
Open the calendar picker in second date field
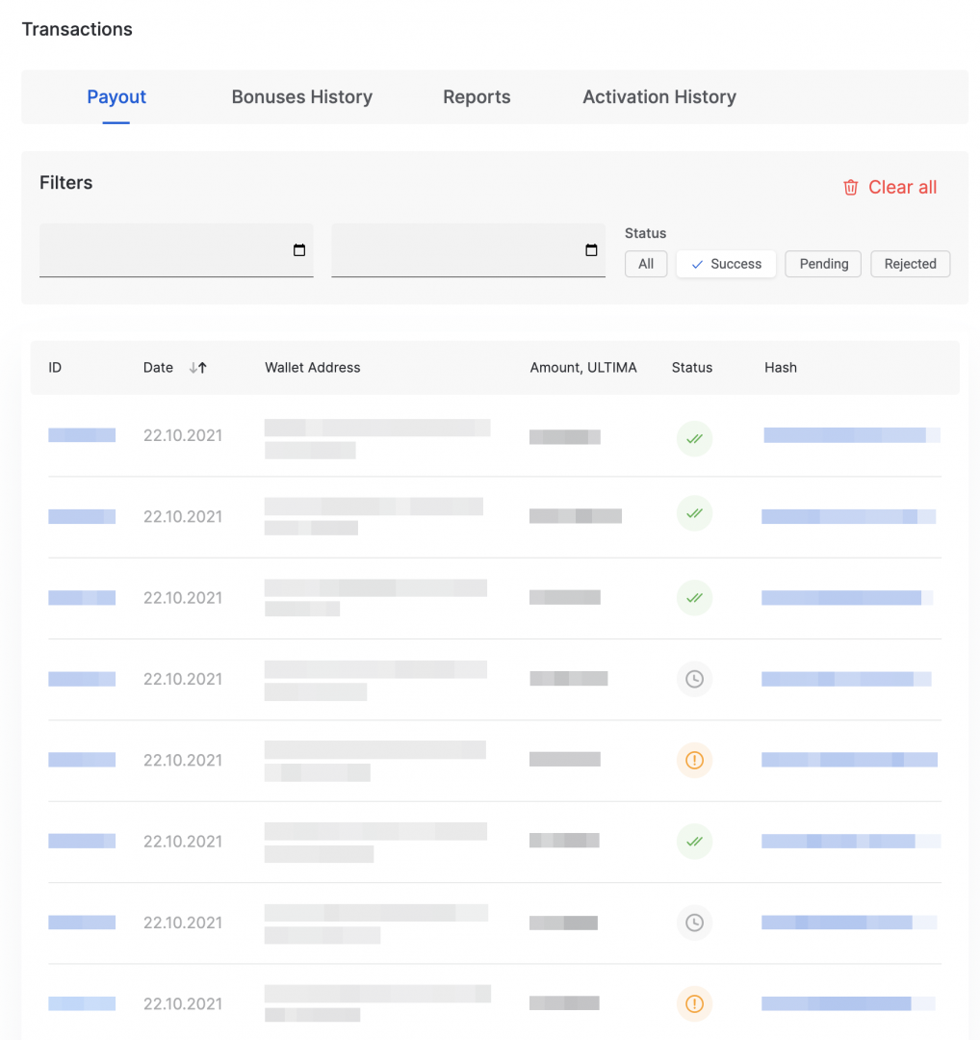591,250
